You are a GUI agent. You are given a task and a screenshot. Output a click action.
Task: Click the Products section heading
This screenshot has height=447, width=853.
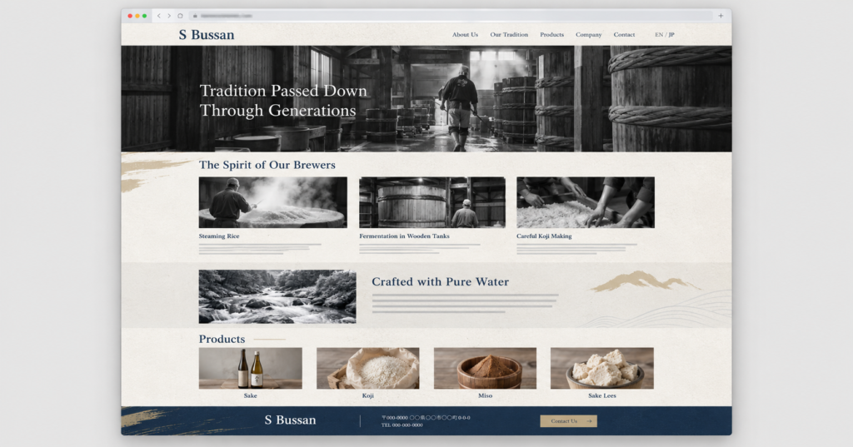tap(222, 339)
